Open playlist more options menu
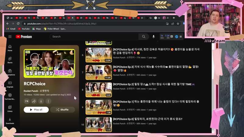 click(48, 101)
